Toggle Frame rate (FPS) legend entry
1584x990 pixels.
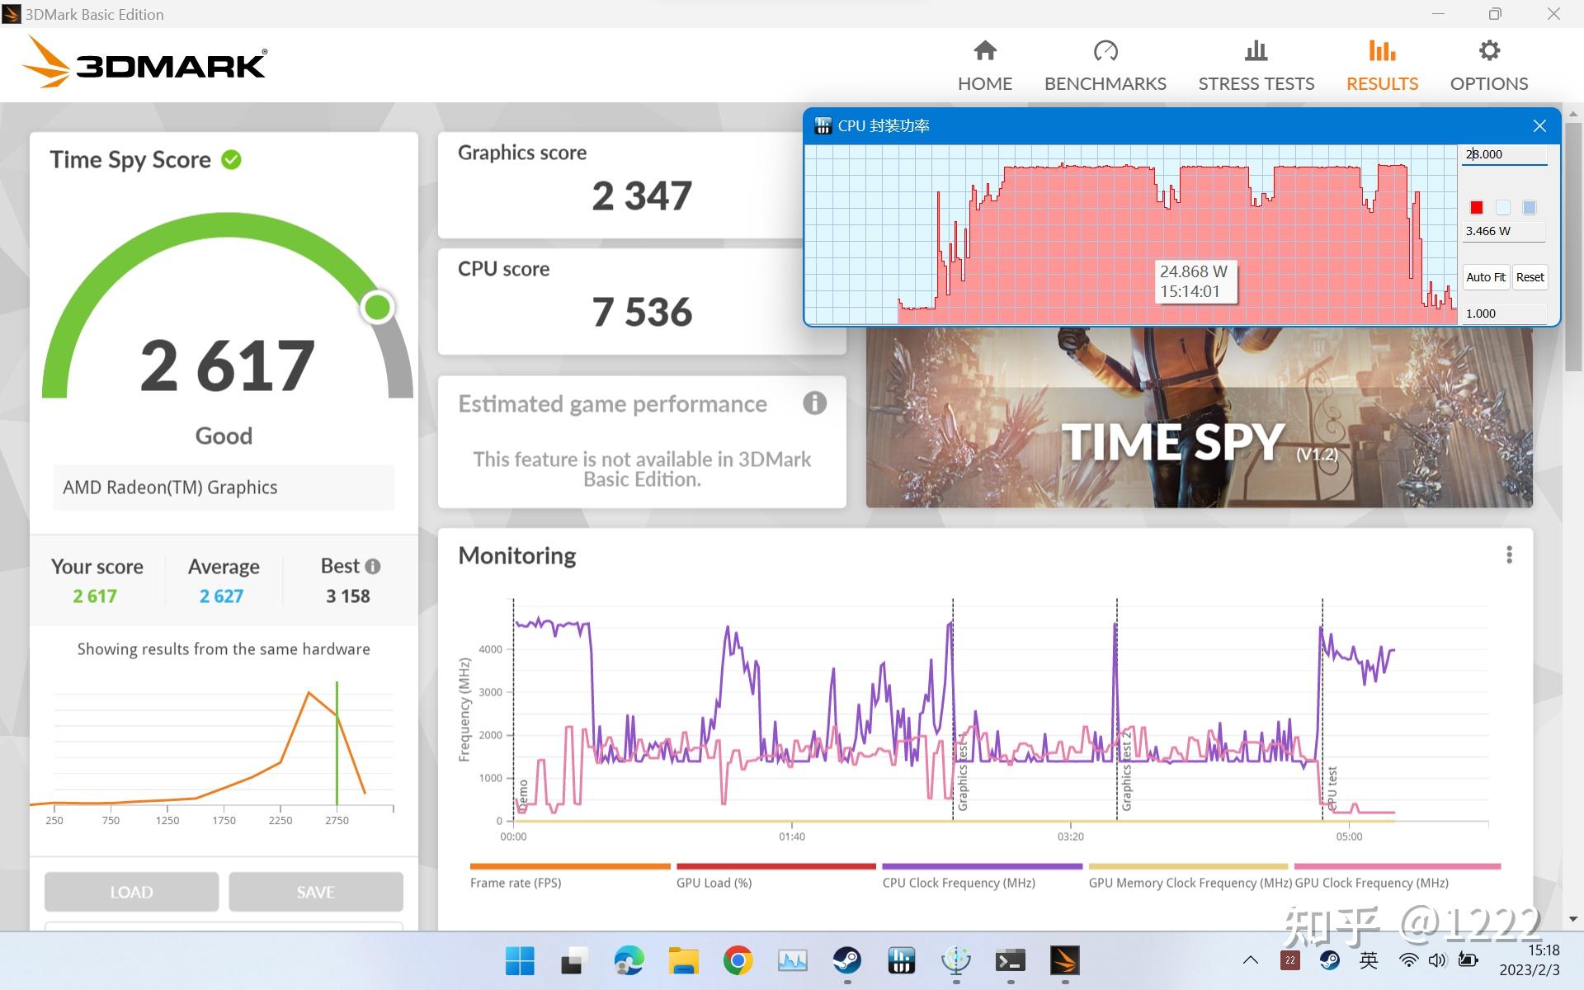pos(569,876)
